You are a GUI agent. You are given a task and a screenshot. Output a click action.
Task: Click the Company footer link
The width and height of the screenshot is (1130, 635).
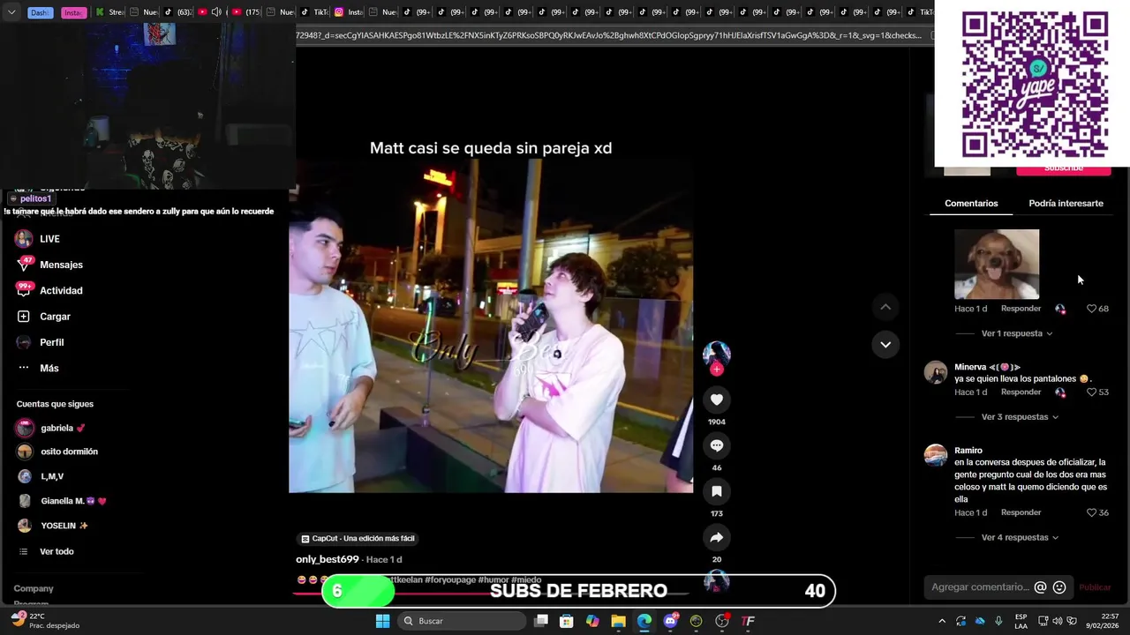pos(34,588)
